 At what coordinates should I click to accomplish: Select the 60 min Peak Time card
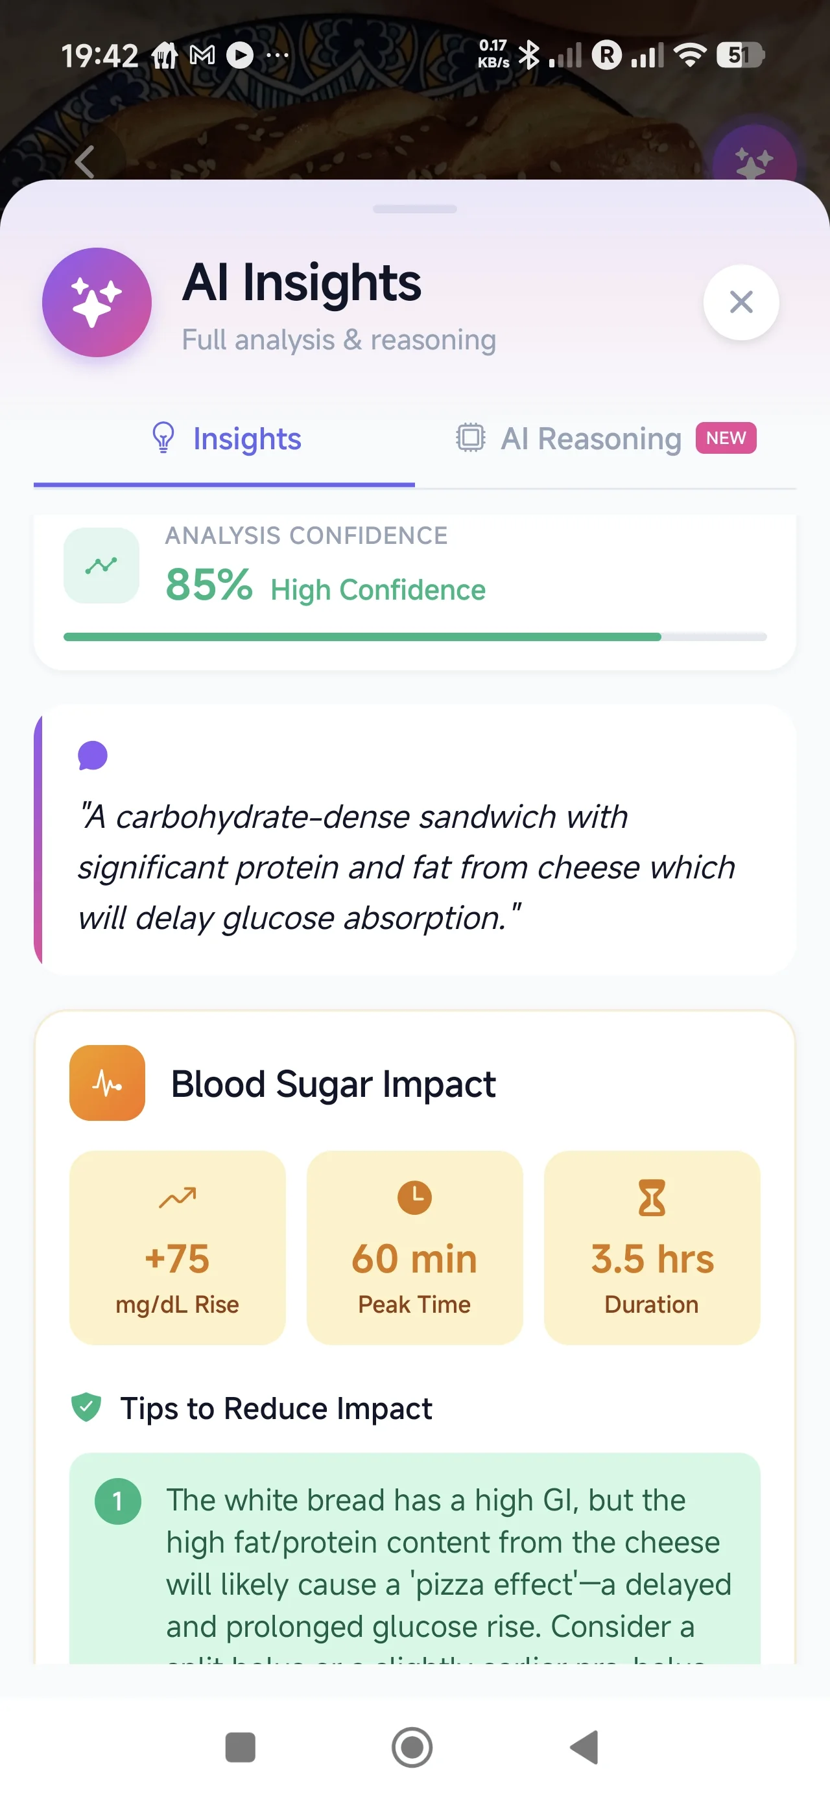pos(414,1247)
